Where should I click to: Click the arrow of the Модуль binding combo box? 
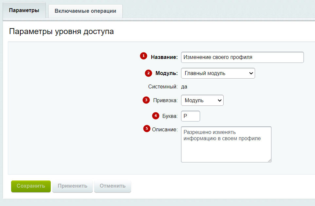point(220,100)
